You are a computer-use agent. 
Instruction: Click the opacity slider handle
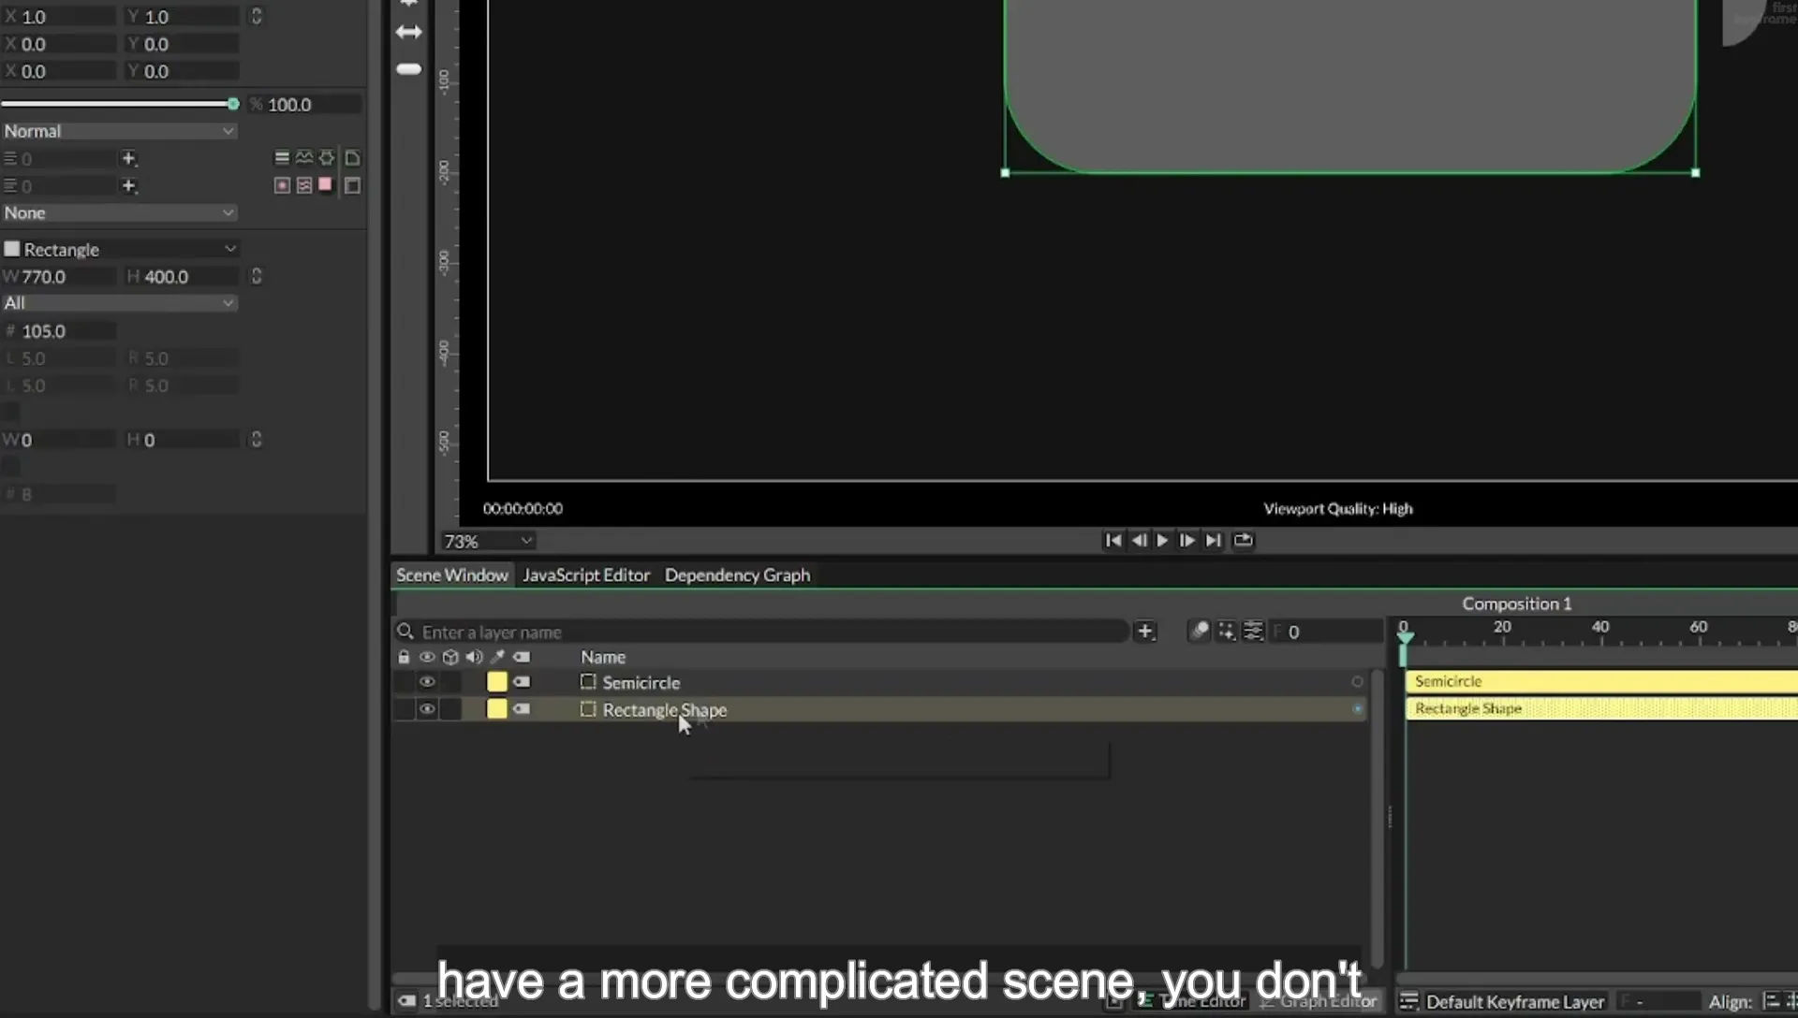tap(233, 104)
